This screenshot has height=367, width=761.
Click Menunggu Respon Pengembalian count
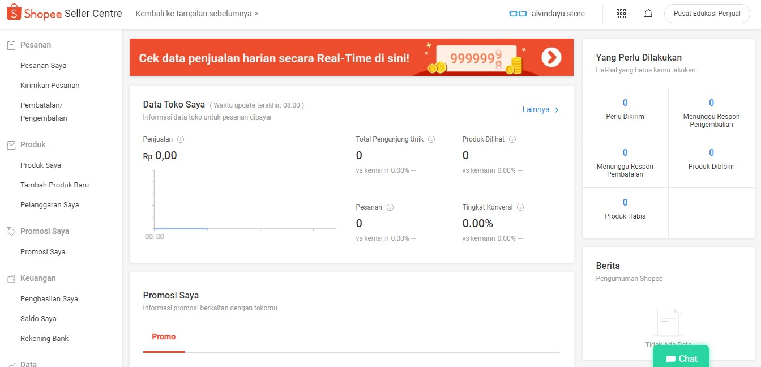(712, 103)
